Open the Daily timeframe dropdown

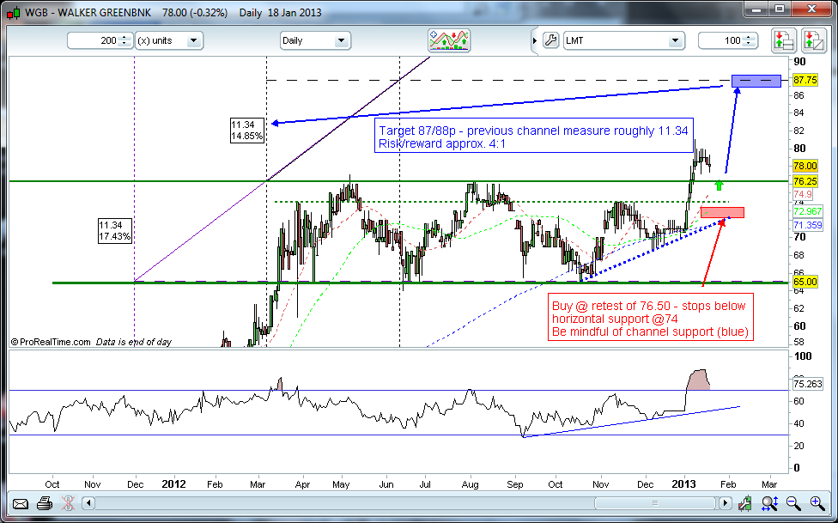[x=315, y=40]
